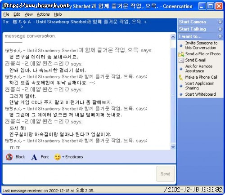The image size is (225, 195).
Task: Collapse the I want to... panel
Action: point(220,36)
